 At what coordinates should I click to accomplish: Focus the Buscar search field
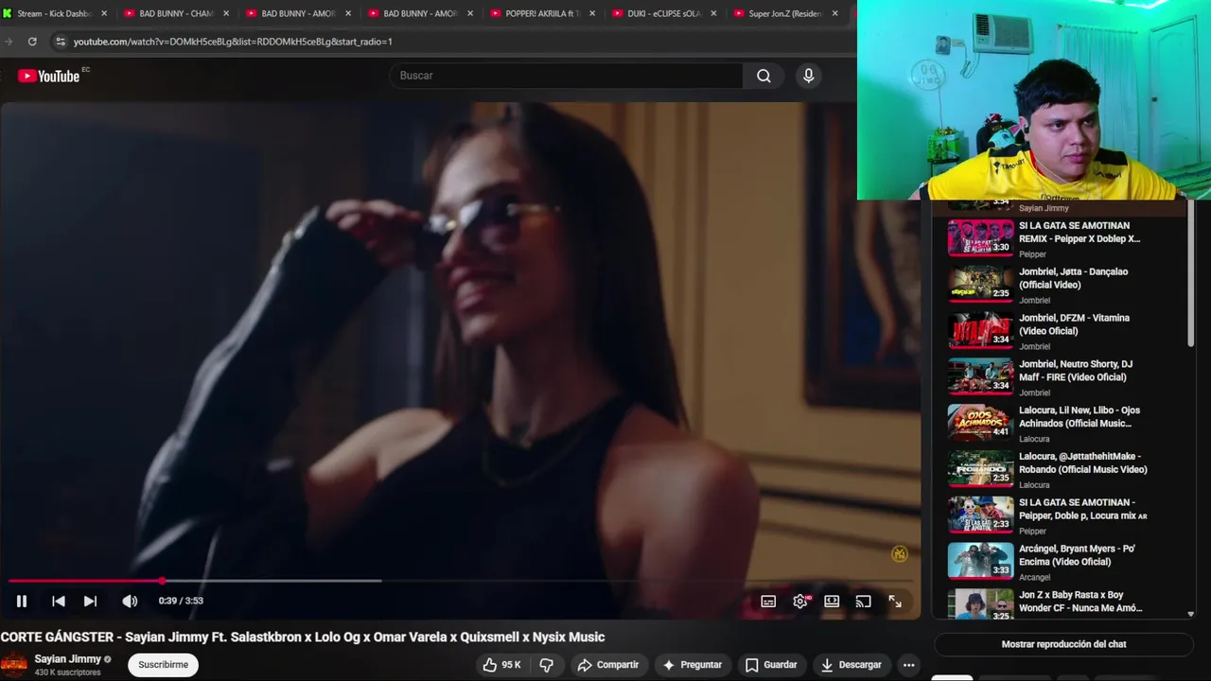tap(566, 76)
